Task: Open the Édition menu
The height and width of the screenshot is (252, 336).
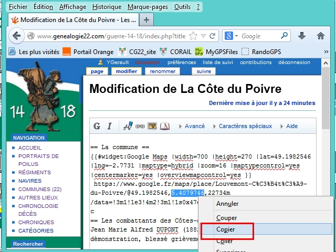Action: point(43,7)
